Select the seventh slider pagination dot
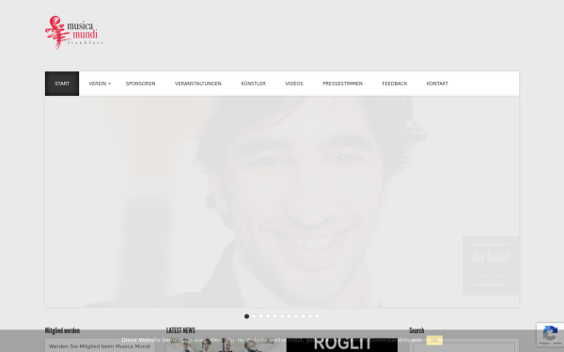Viewport: 564px width, 352px height. pos(289,316)
